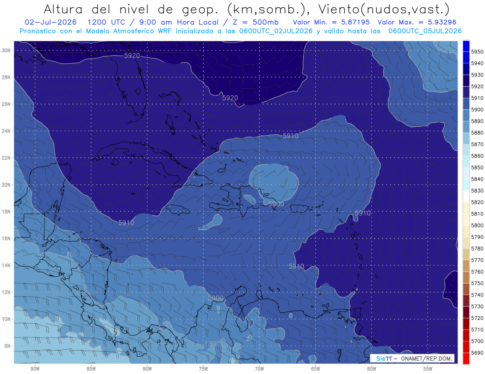Click the '5690' colorbar label
This screenshot has height=374, width=485.
point(477,353)
